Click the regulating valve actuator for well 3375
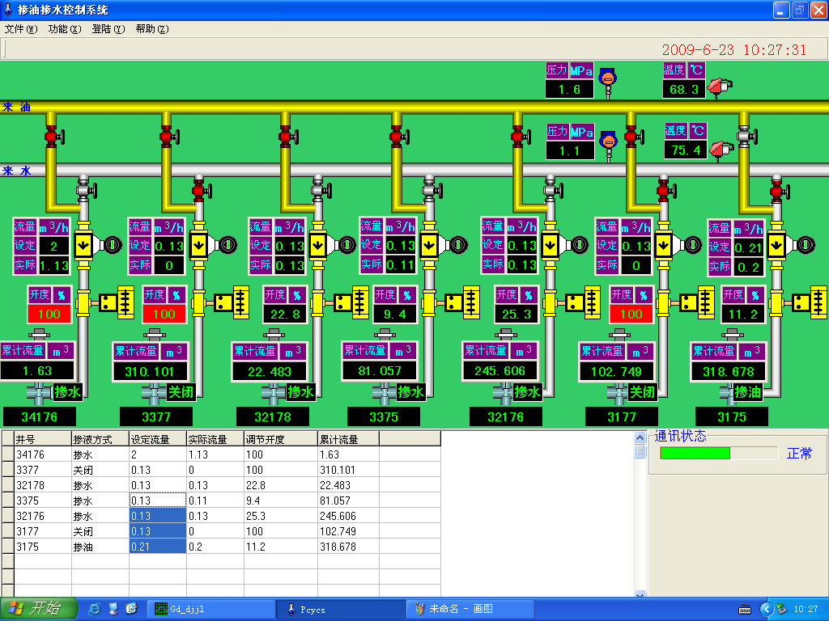829x621 pixels. pyautogui.click(x=462, y=302)
